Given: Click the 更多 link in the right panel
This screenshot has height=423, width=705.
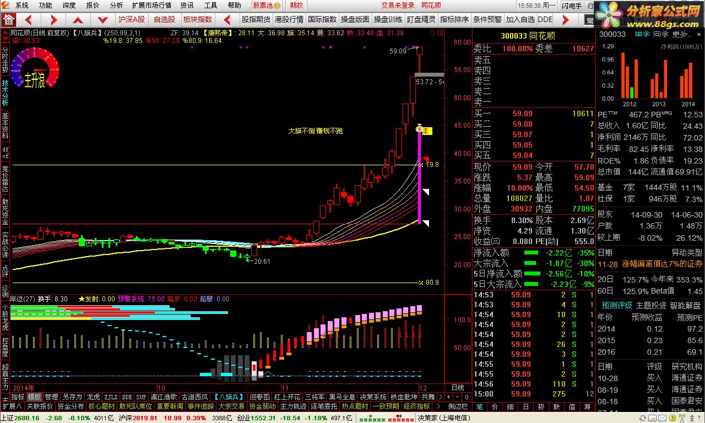Looking at the screenshot, I should [682, 34].
